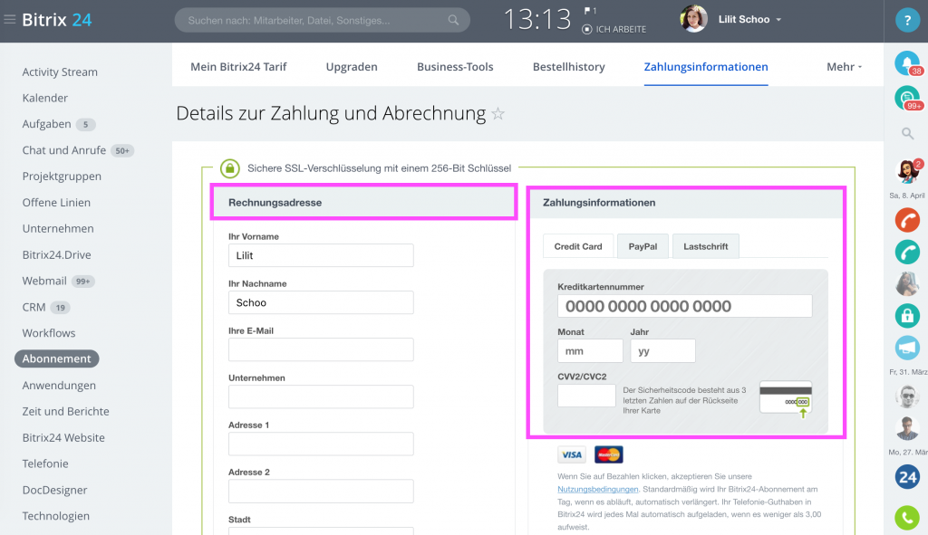928x535 pixels.
Task: Select the Credit Card payment tab
Action: pyautogui.click(x=578, y=246)
